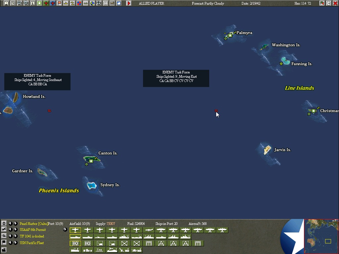Click Sydney Is. lagoon island on map
This screenshot has height=254, width=339.
(91, 186)
